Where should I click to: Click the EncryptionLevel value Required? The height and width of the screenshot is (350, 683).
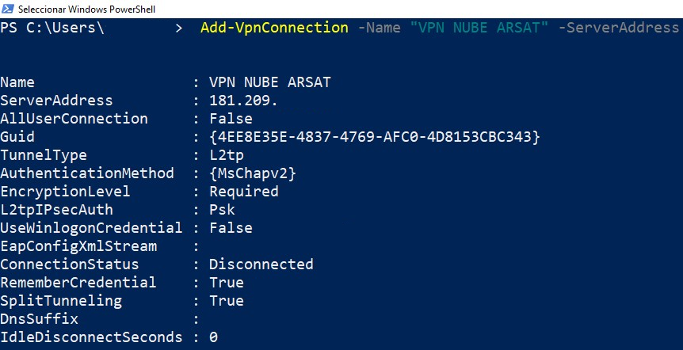pyautogui.click(x=244, y=192)
